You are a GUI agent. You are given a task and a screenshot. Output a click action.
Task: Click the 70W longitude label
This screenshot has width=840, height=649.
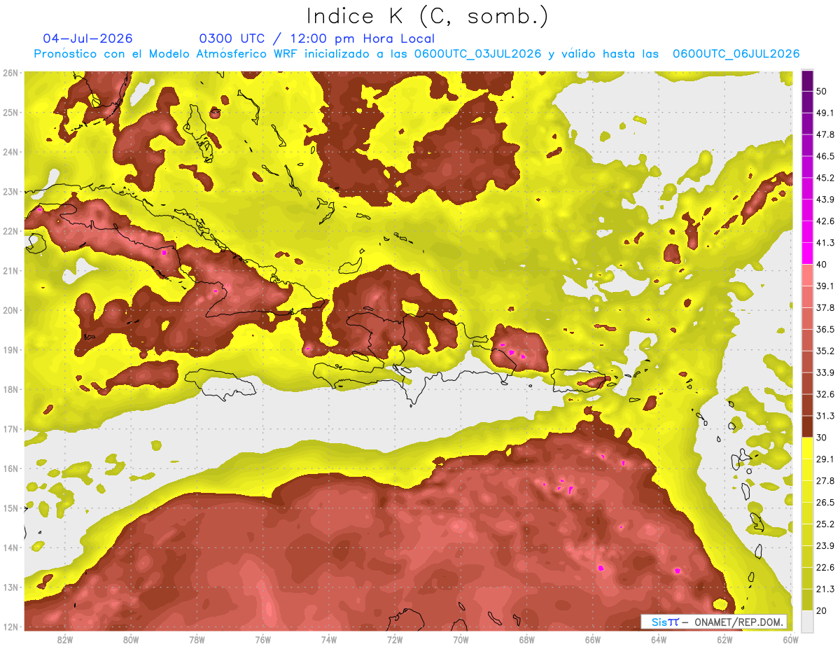(x=461, y=639)
